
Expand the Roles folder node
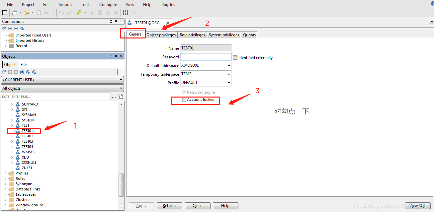click(x=5, y=178)
